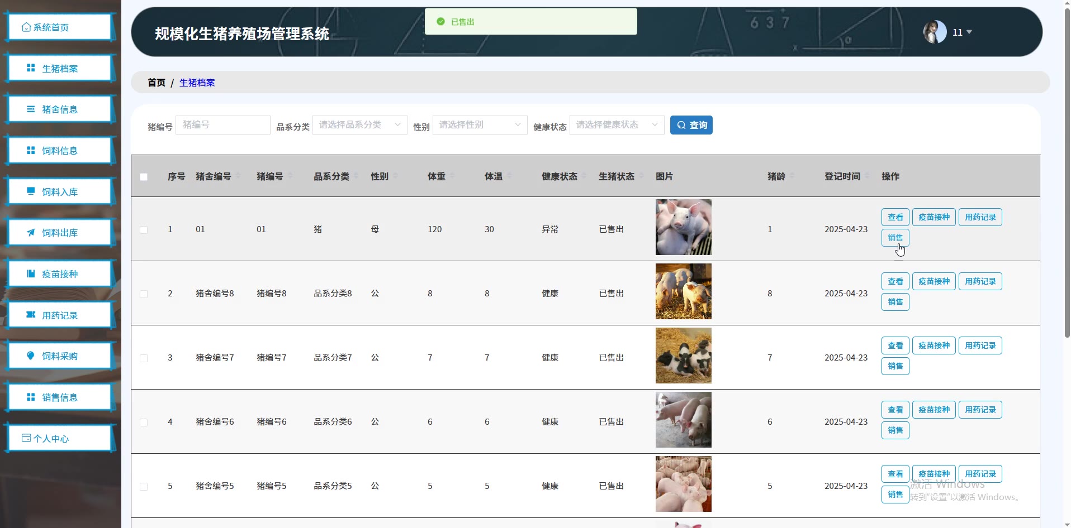Click the 品系分类7 cell in the table

tap(333, 358)
